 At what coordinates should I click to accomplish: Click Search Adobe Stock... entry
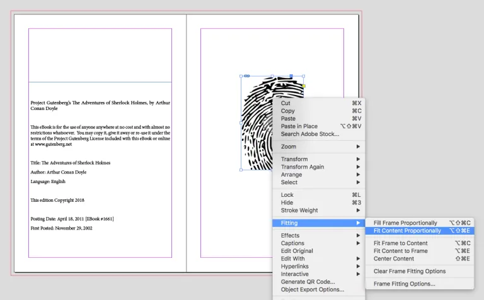(x=318, y=134)
